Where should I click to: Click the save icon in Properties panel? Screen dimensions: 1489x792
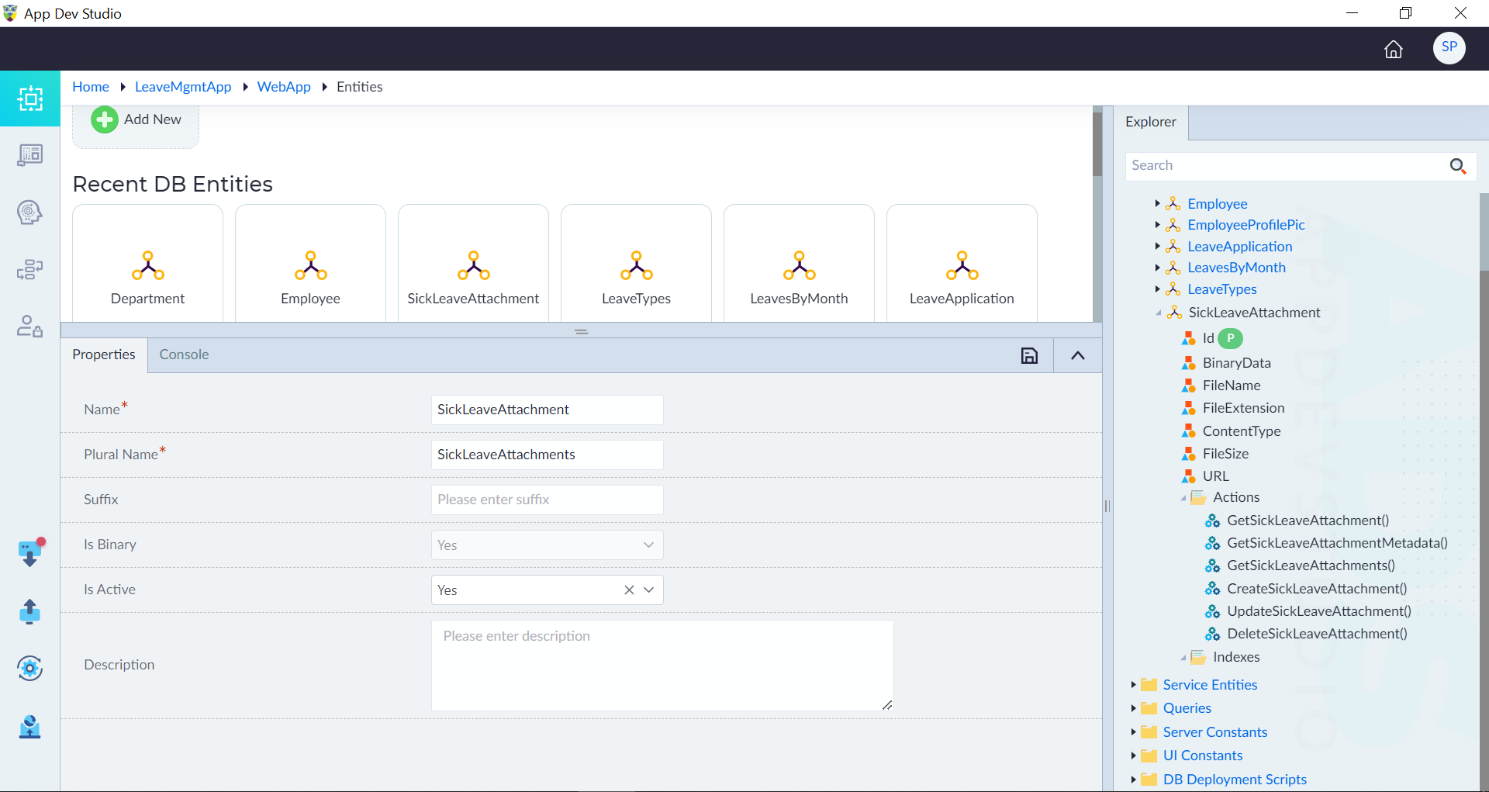pyautogui.click(x=1029, y=355)
